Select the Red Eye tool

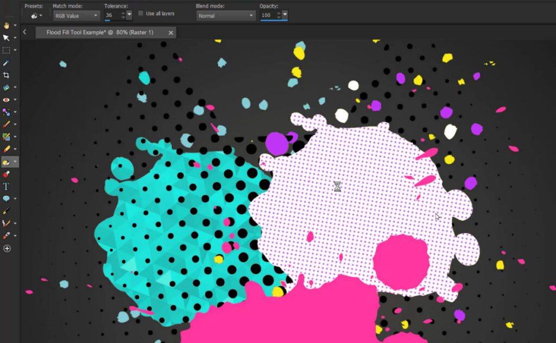click(7, 100)
